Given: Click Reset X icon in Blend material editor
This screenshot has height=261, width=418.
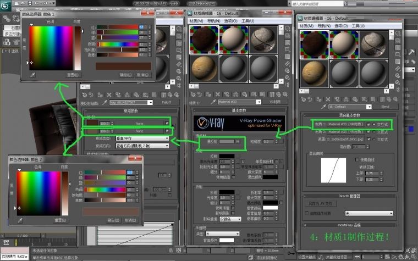Looking at the screenshot, I should coord(328,99).
